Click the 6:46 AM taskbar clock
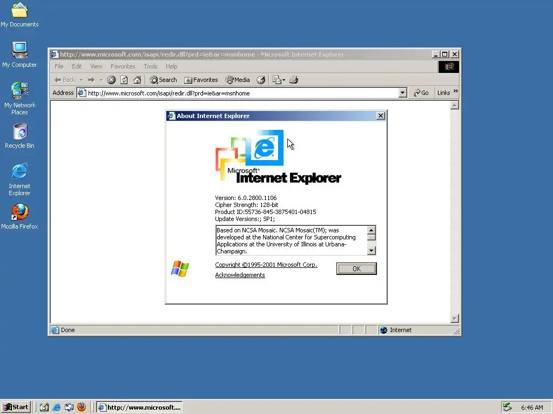Image resolution: width=553 pixels, height=414 pixels. (532, 408)
